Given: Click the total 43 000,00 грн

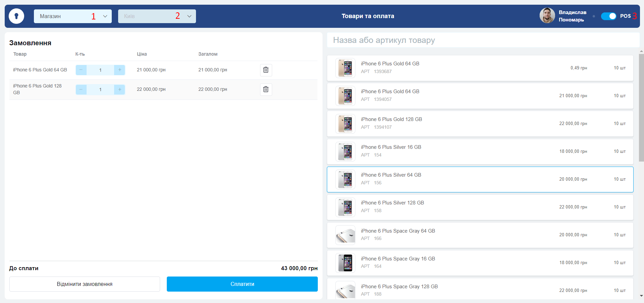Looking at the screenshot, I should [x=299, y=268].
